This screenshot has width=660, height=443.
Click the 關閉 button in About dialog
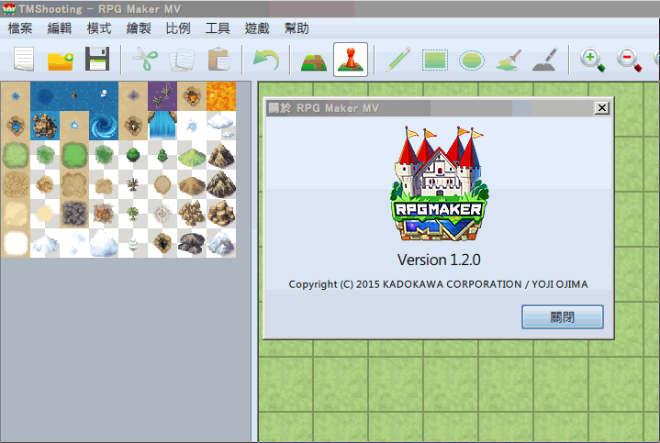tap(563, 316)
